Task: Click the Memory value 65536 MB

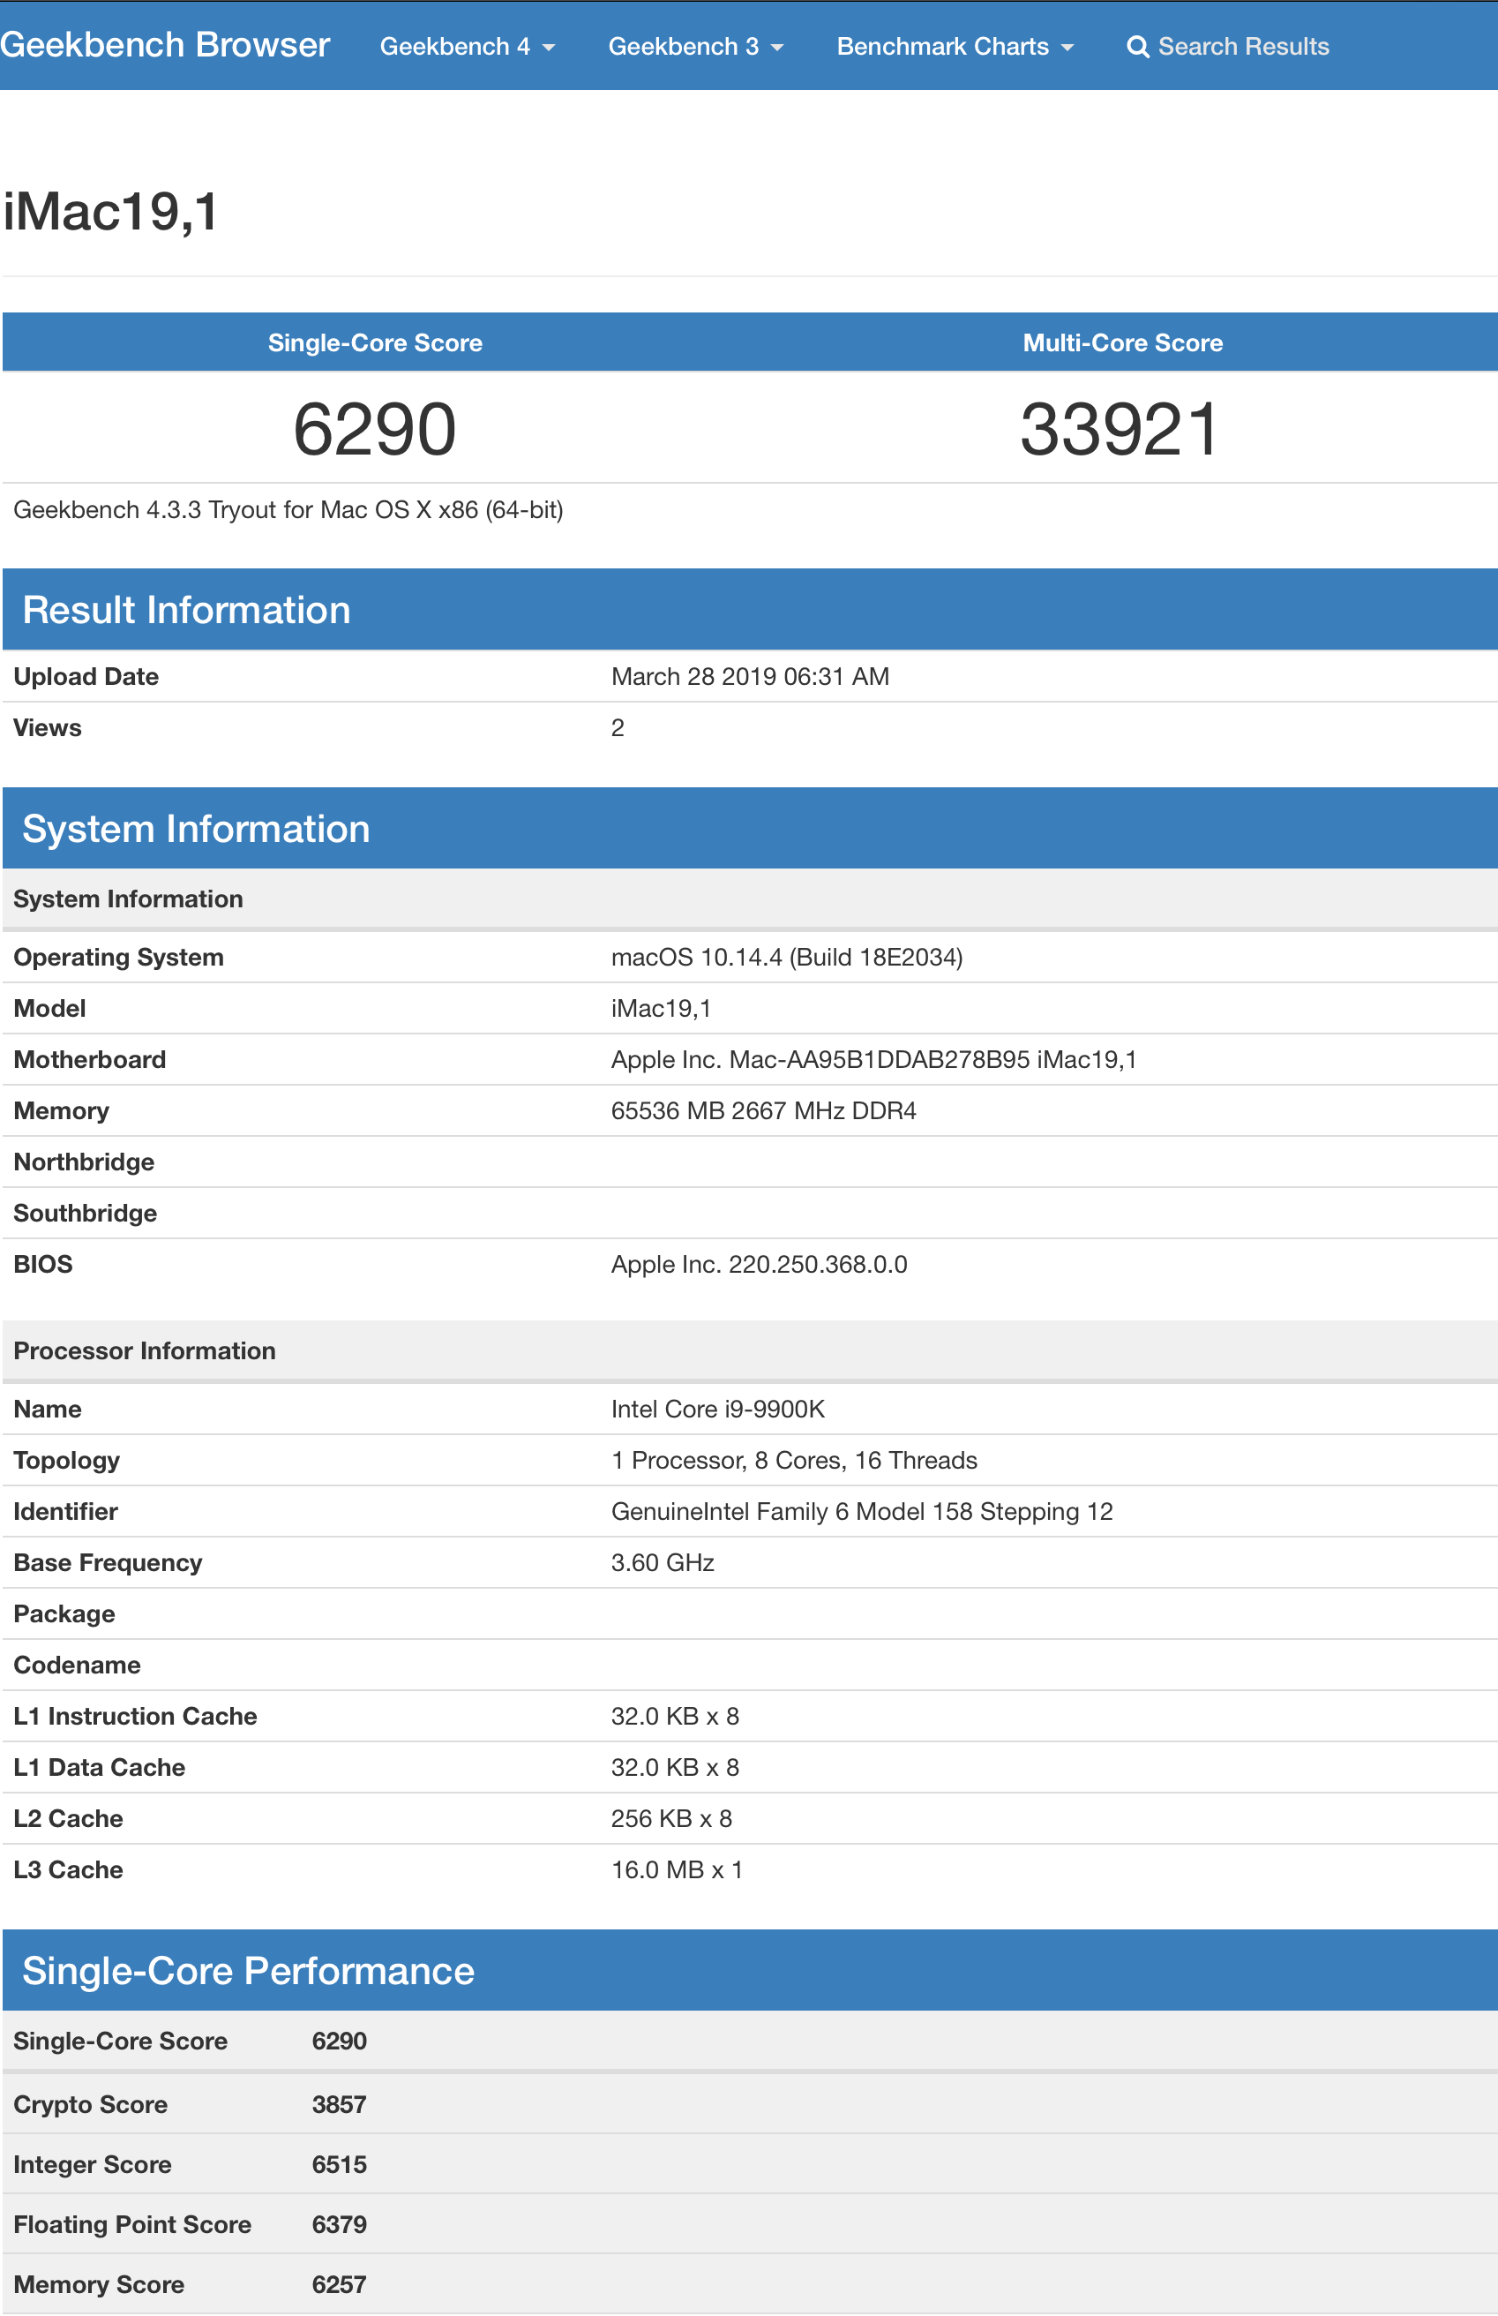Action: (764, 1110)
